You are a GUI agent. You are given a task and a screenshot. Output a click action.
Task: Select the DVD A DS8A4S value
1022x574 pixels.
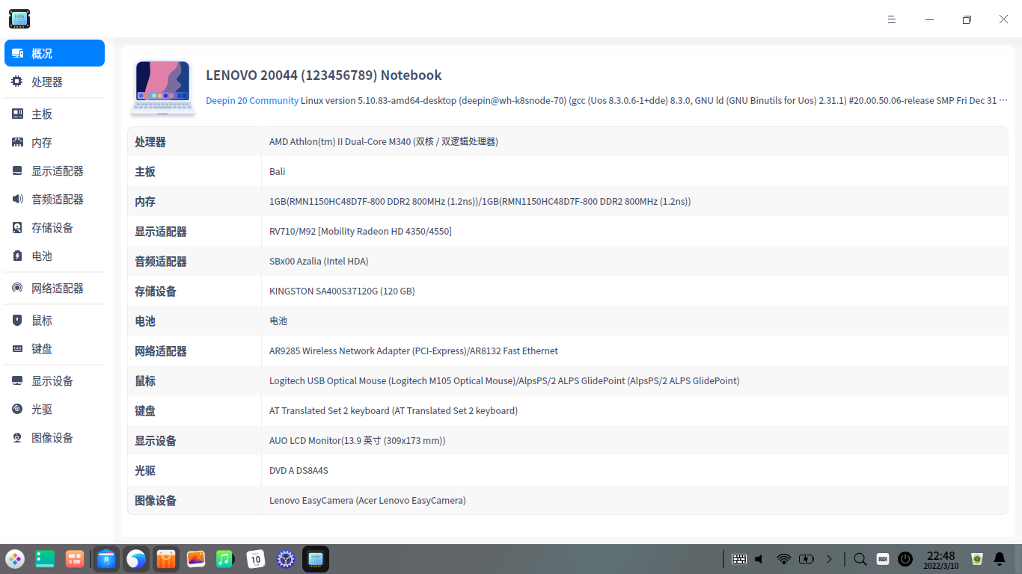[x=299, y=470]
